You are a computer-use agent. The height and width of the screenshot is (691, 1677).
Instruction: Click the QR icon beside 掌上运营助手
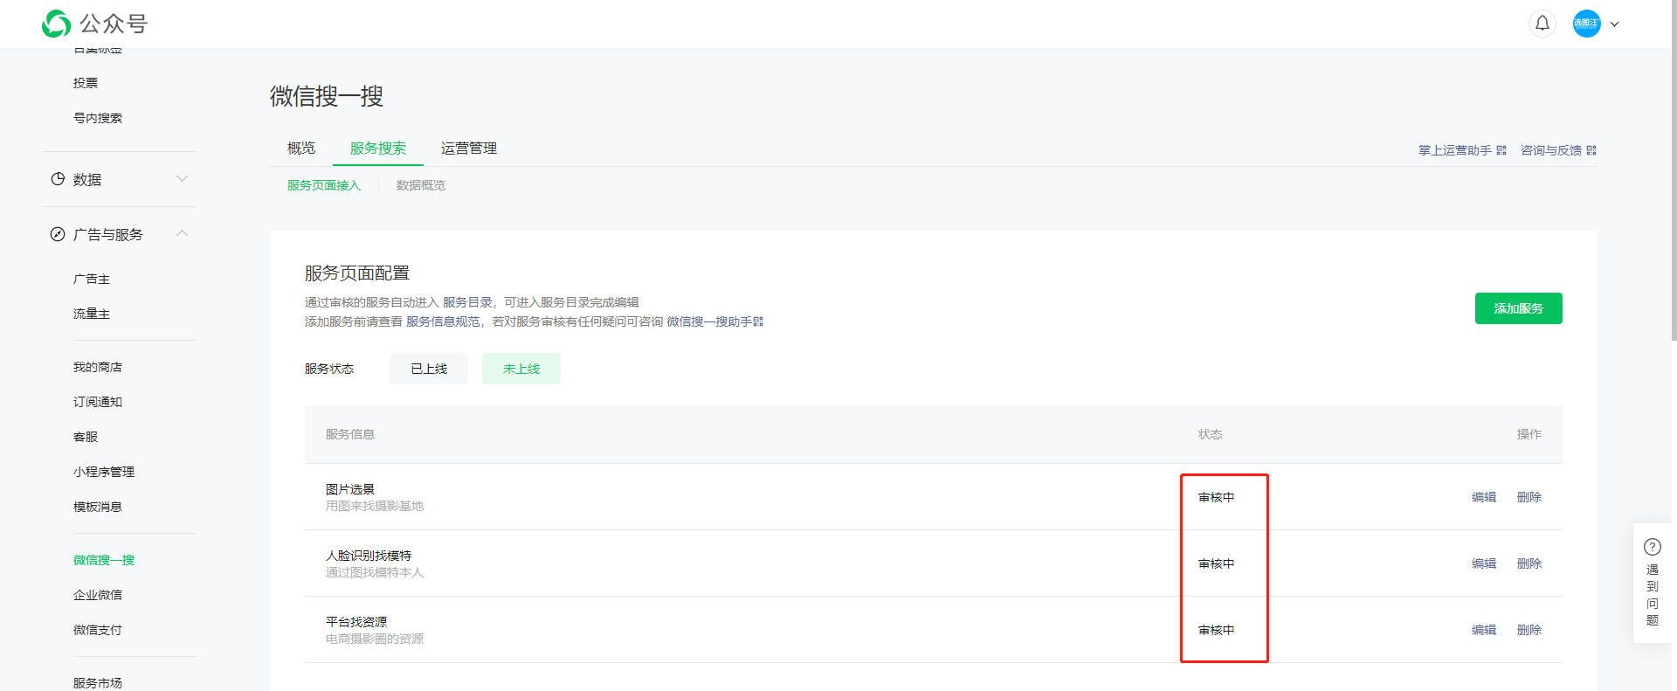pyautogui.click(x=1501, y=150)
